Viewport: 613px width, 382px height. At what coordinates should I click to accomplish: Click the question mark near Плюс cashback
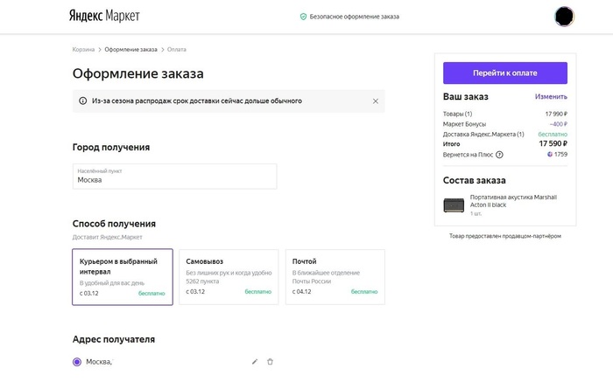point(499,155)
